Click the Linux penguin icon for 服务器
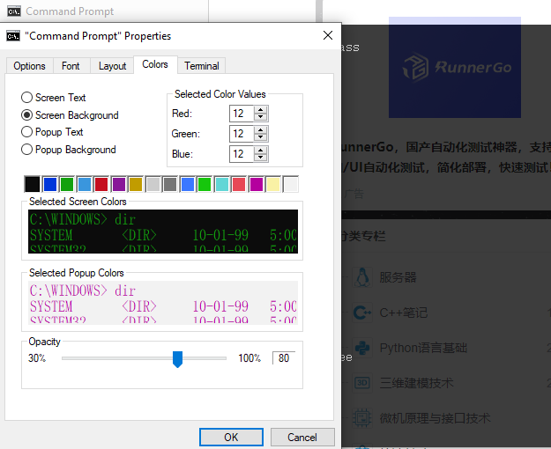 (362, 277)
